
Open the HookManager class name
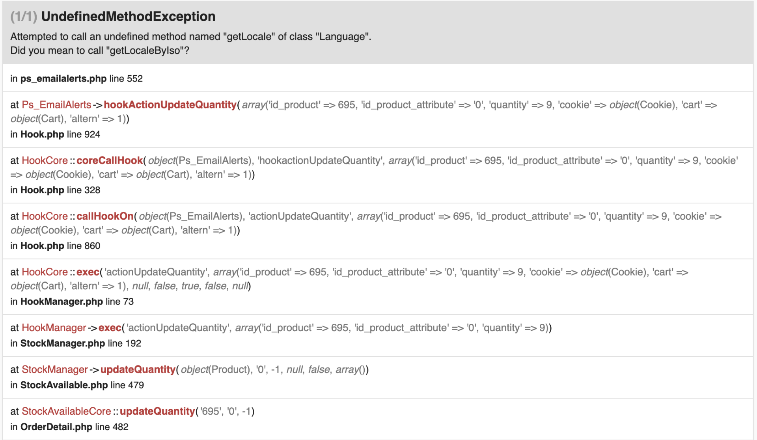click(x=54, y=328)
